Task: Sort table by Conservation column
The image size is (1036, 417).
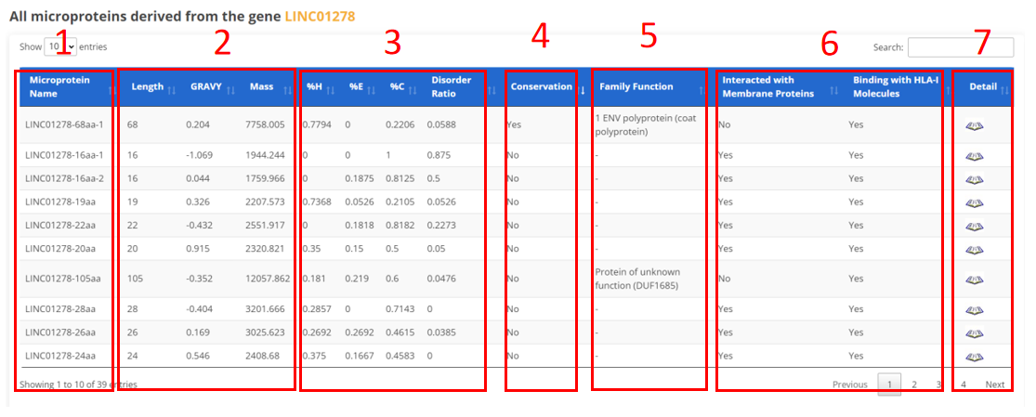Action: (542, 87)
